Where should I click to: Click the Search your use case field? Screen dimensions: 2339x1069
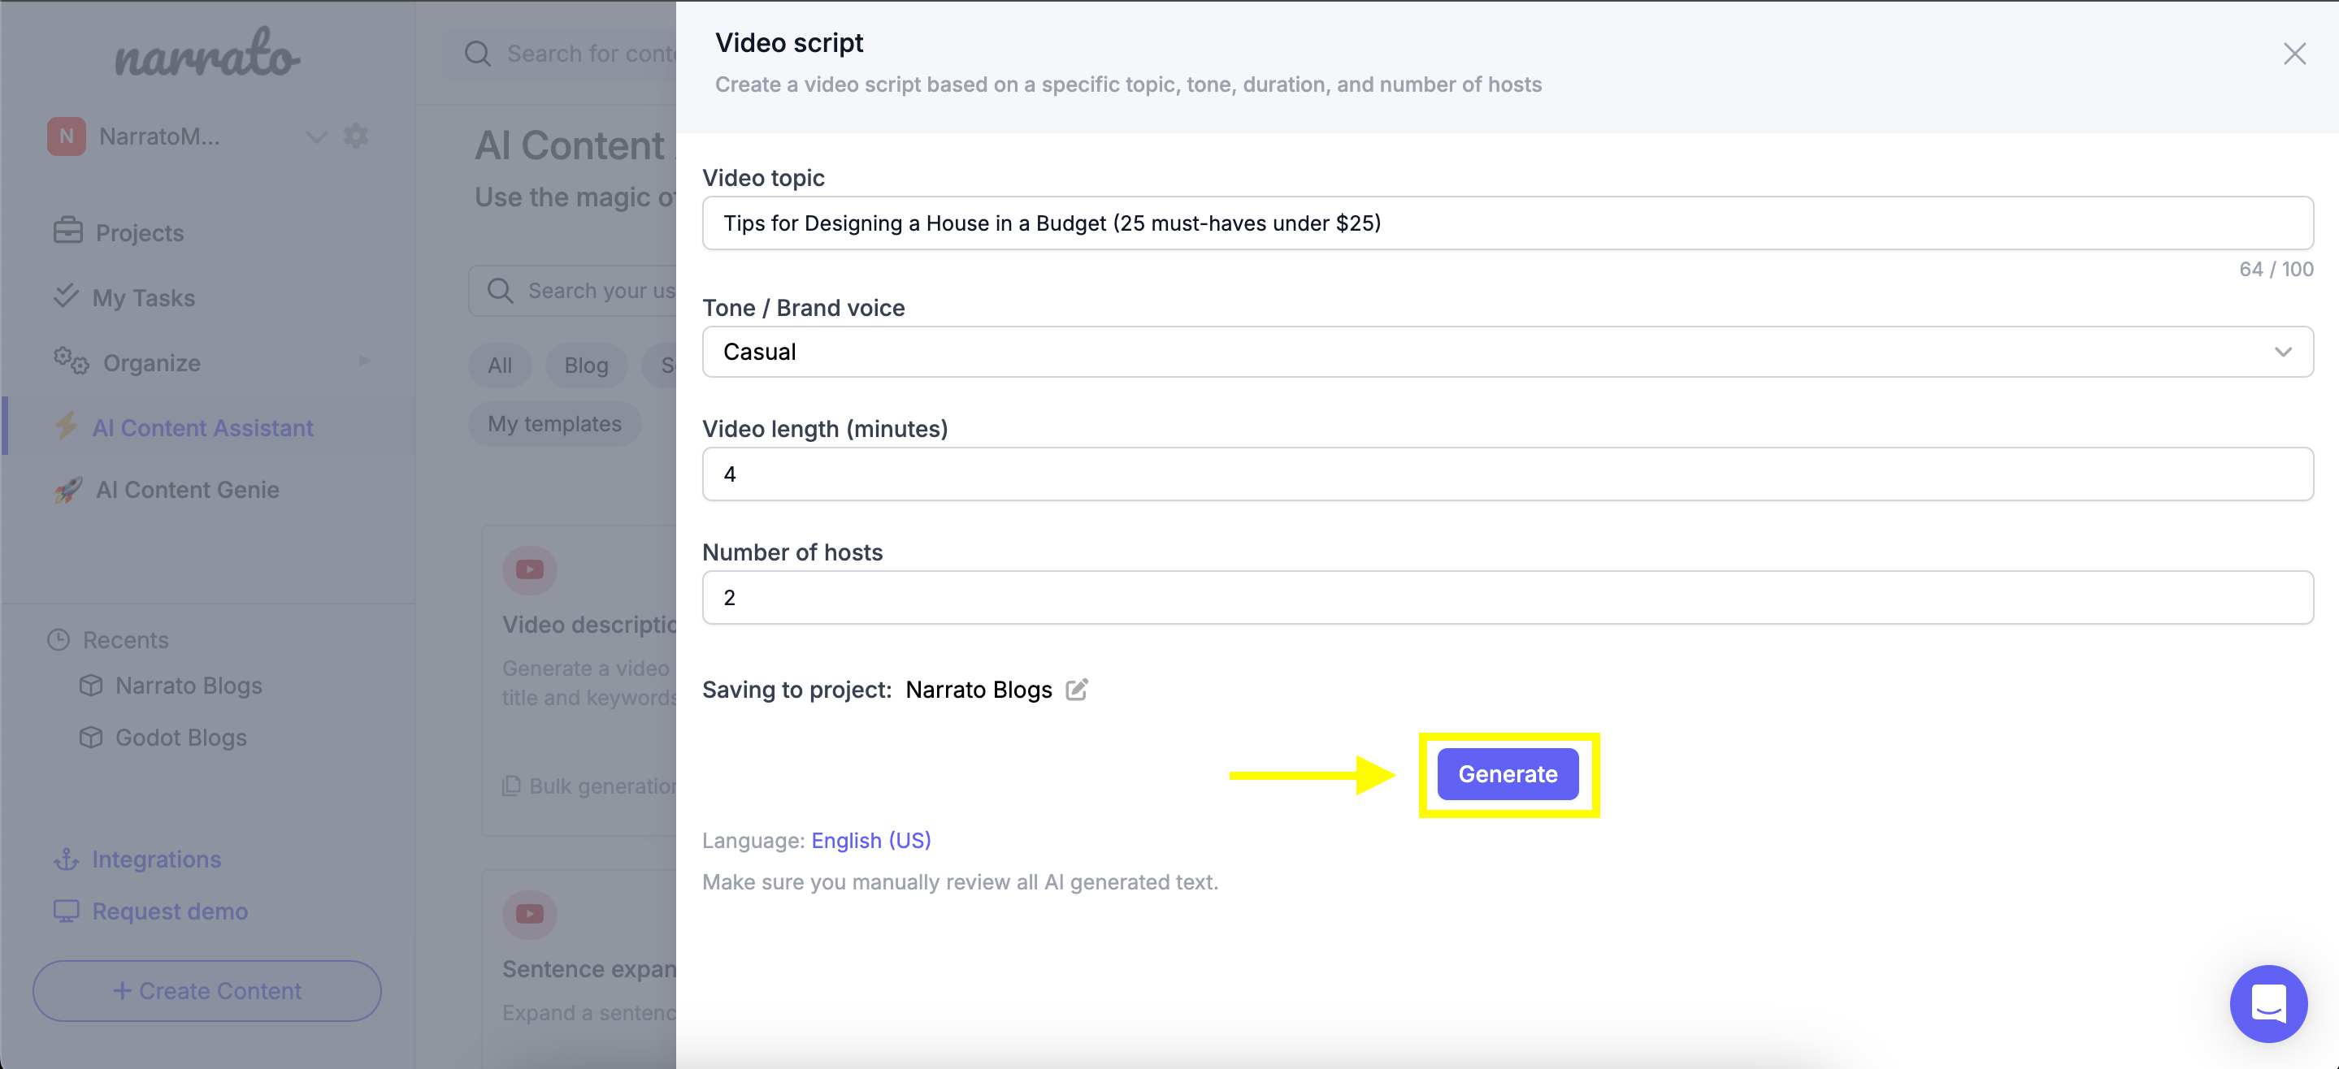(x=573, y=290)
